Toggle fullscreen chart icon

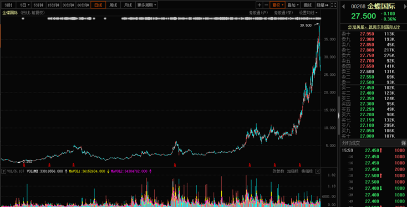pos(334,5)
